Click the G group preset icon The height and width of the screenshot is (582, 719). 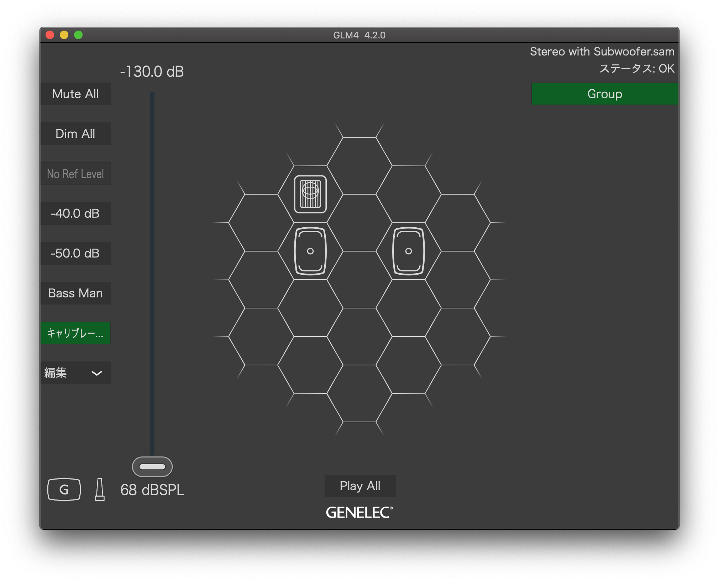tap(64, 489)
